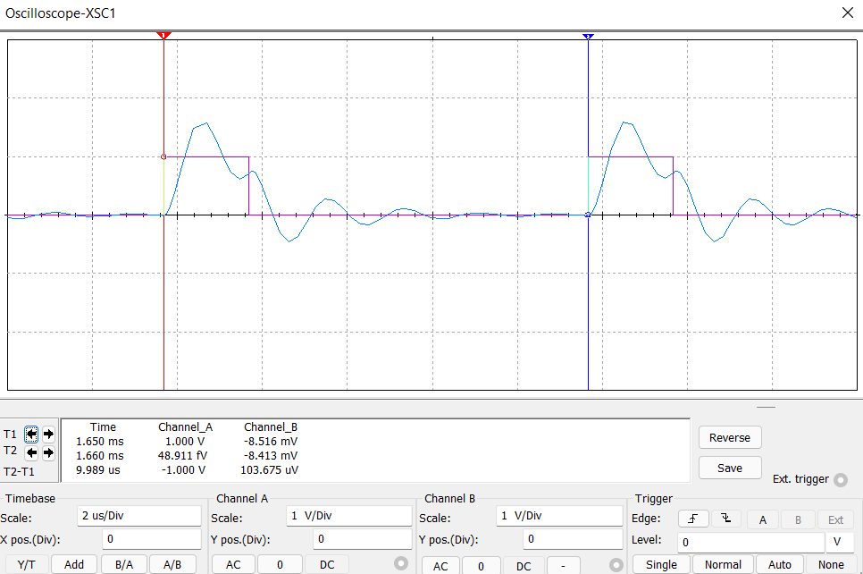Select Add display mode
This screenshot has height=574, width=863.
[x=74, y=565]
